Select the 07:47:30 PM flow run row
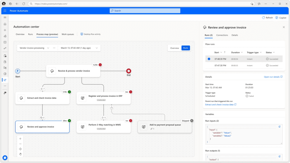Image resolution: width=290 pixels, height=163 pixels. click(x=244, y=66)
